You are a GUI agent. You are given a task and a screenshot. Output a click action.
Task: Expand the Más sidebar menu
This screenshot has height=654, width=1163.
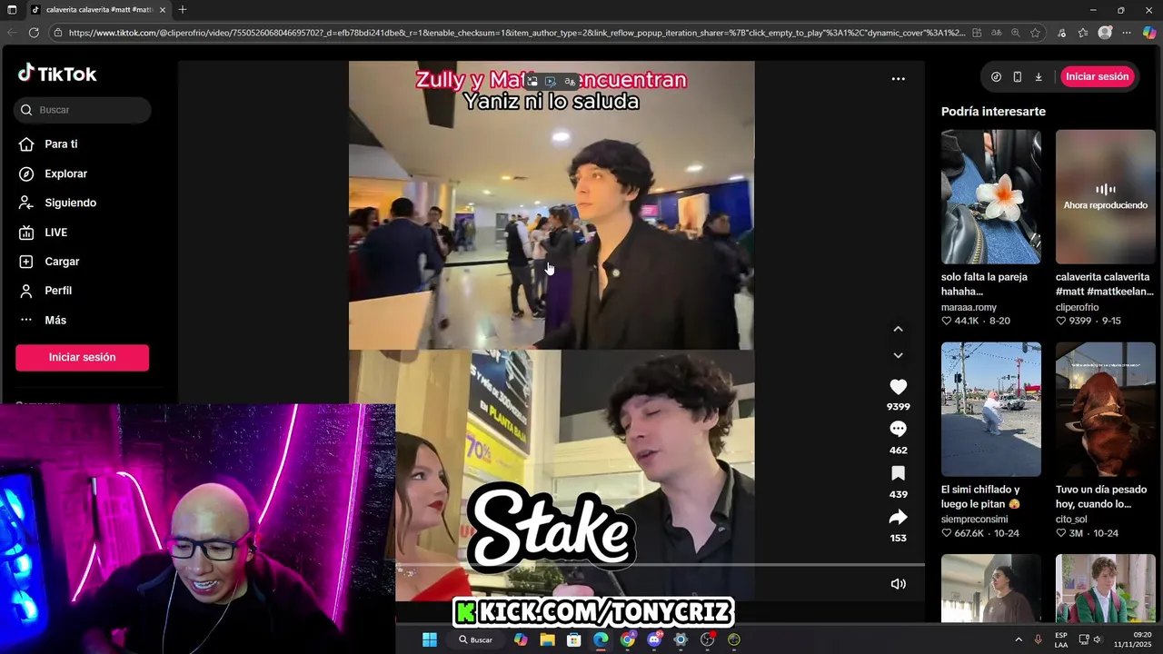coord(55,321)
